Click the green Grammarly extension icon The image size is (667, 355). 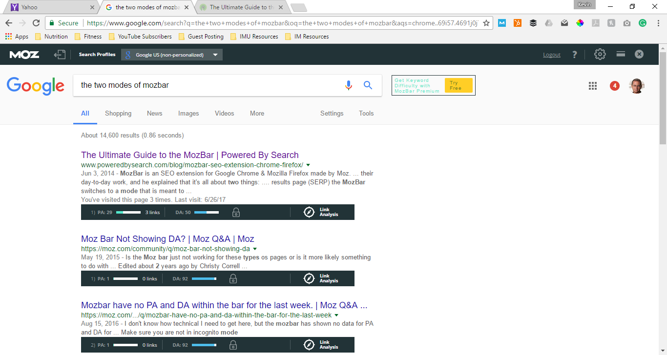pyautogui.click(x=643, y=23)
